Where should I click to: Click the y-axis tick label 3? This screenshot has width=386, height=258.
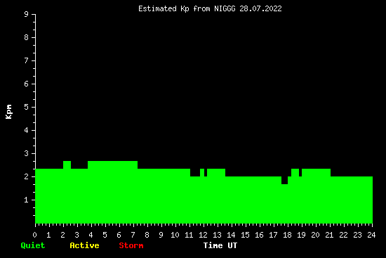(x=27, y=153)
